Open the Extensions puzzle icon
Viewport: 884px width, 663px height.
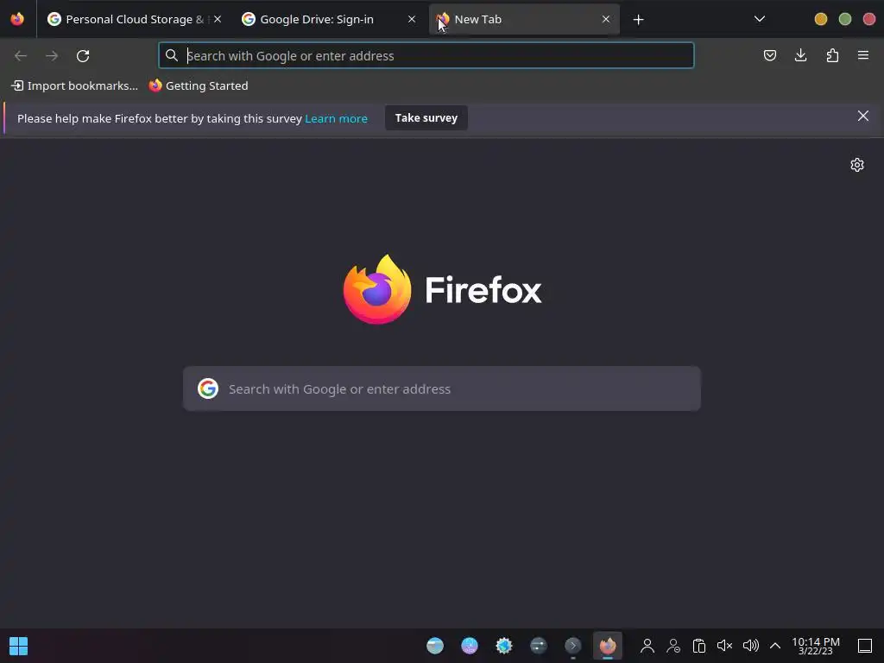pos(832,55)
